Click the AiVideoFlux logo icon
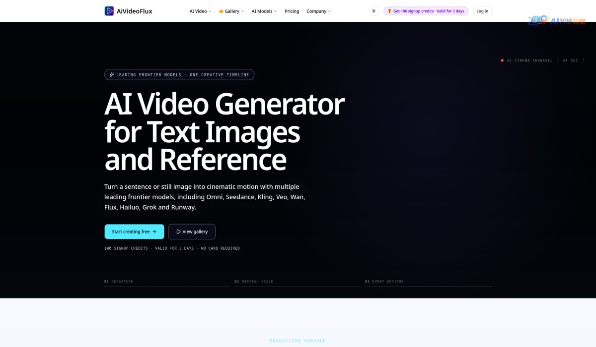The height and width of the screenshot is (347, 596). (x=109, y=11)
